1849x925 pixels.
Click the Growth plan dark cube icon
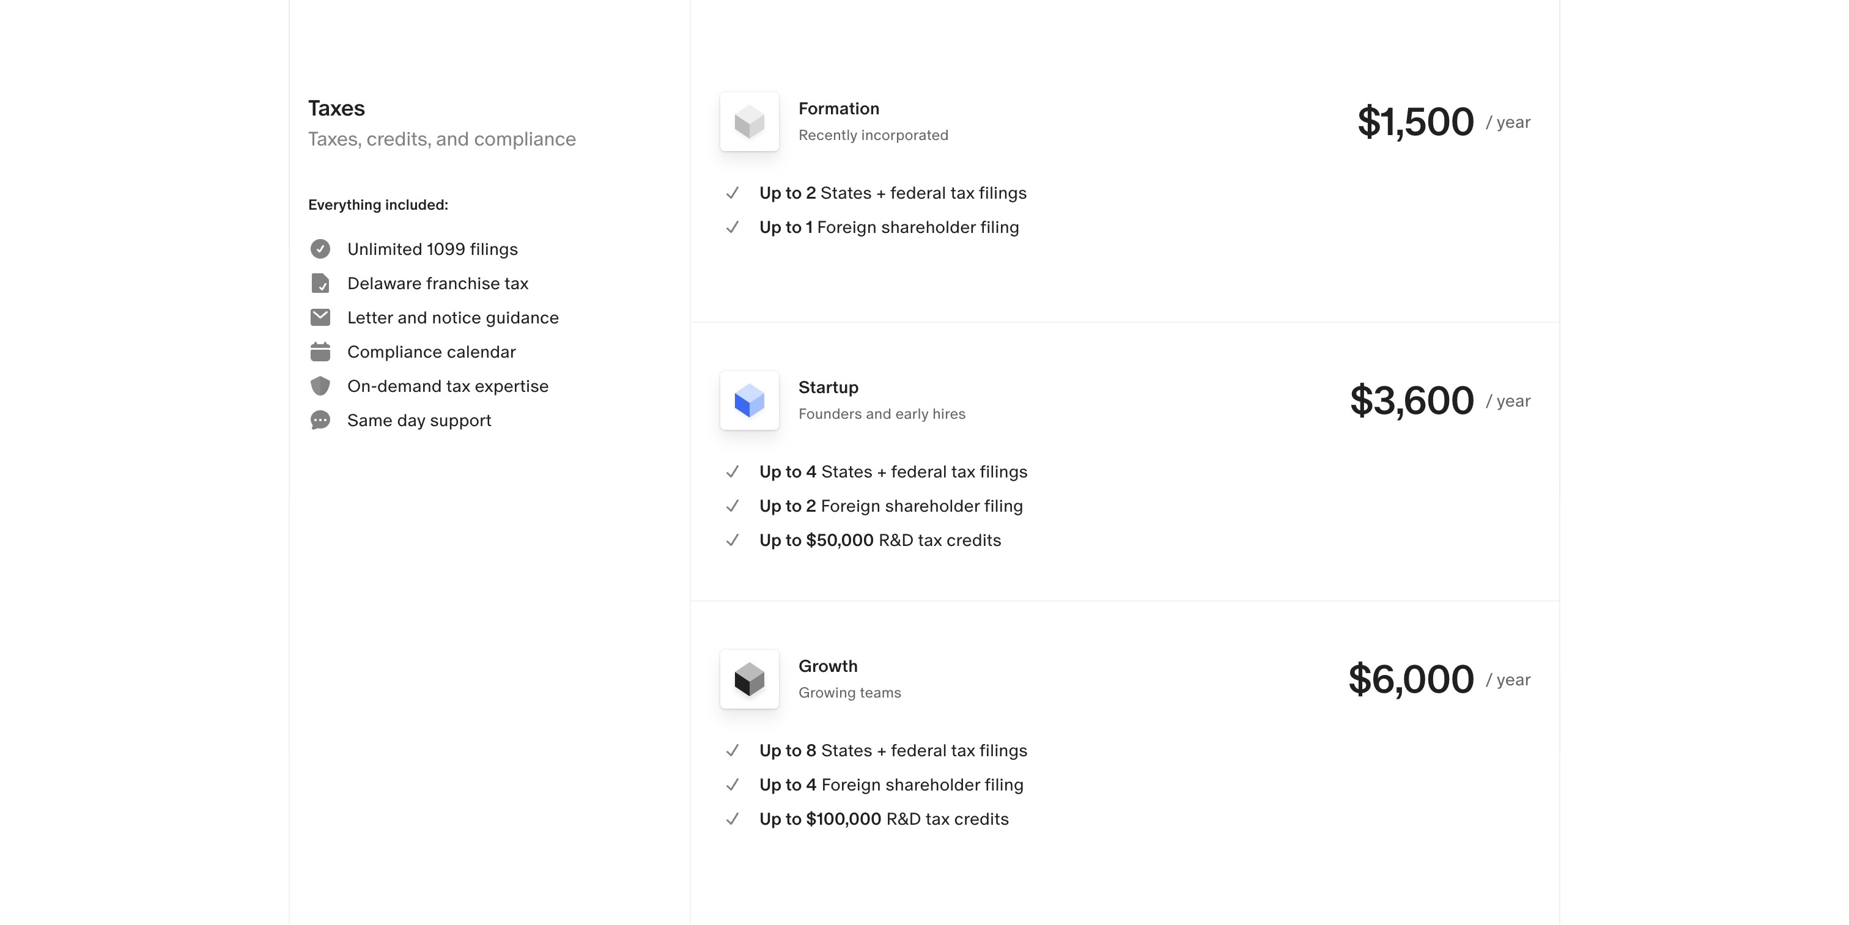pos(750,679)
